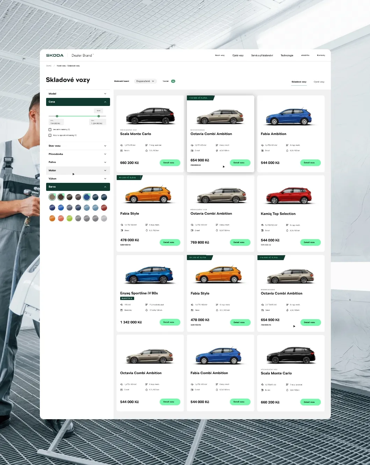Open the Doporučené sorting dropdown
The height and width of the screenshot is (465, 370).
pyautogui.click(x=145, y=81)
